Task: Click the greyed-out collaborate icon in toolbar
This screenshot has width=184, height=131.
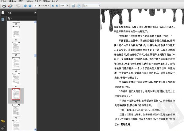Action: point(18,6)
